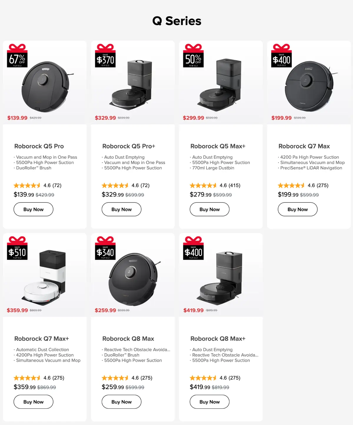Open the Roborock Q8 Max product title

tap(128, 339)
